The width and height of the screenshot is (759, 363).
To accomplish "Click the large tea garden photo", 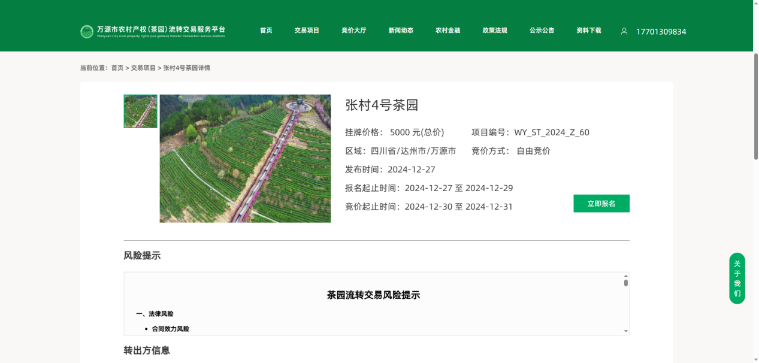I will coord(245,159).
